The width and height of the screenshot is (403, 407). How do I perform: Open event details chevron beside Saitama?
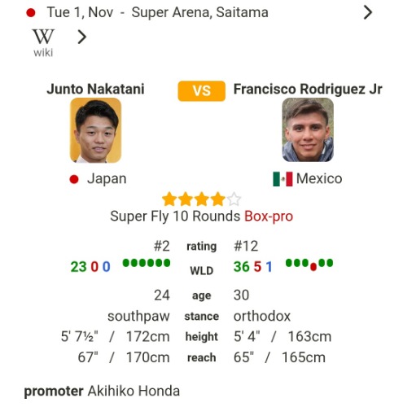pyautogui.click(x=367, y=12)
